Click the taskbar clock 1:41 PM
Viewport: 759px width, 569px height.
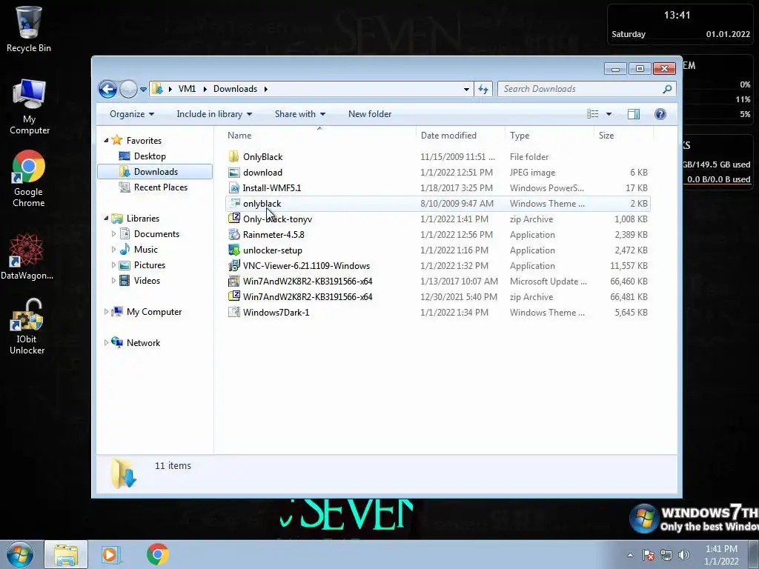(721, 555)
